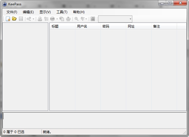Viewport: 189px width, 137px height.
Task: Click the KeePass lock icon in title bar
Action: coord(5,4)
